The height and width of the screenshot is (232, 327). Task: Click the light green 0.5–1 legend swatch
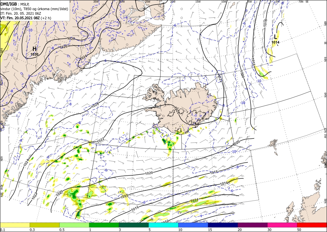pos(74,225)
